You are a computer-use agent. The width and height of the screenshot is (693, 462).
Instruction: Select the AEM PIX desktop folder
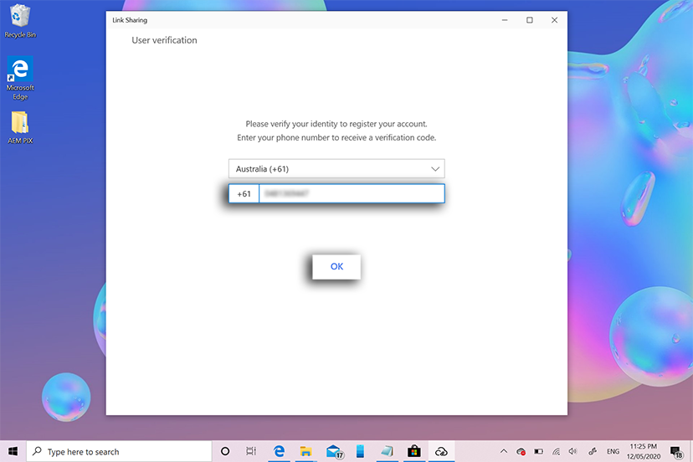pyautogui.click(x=20, y=127)
